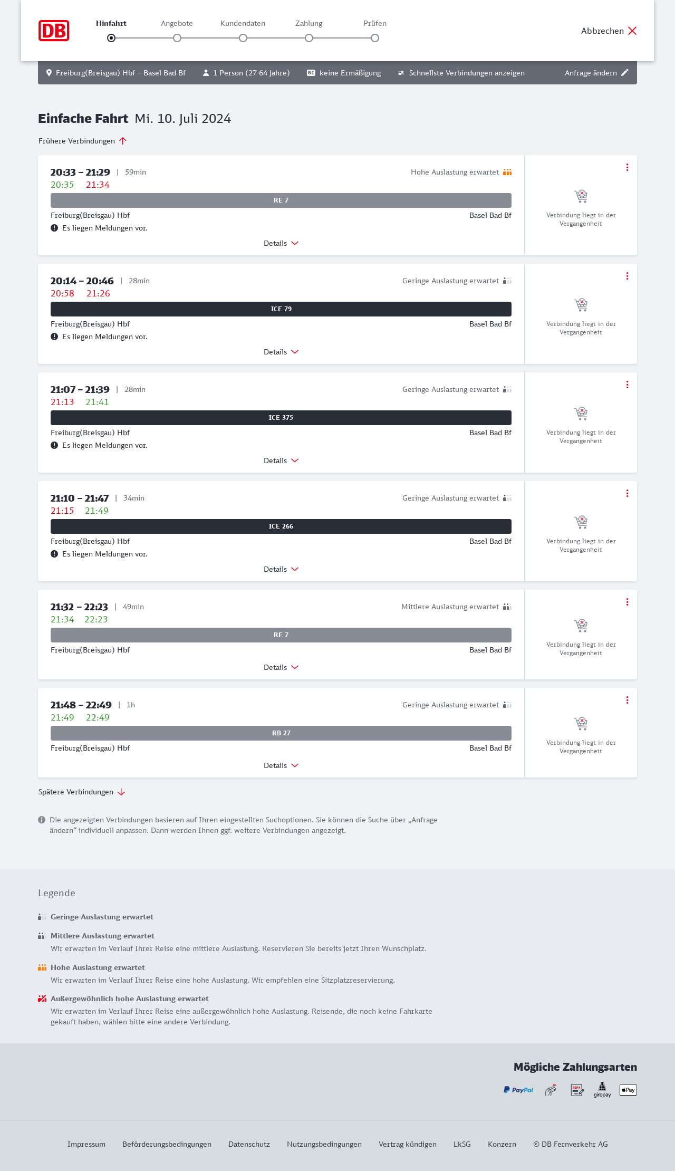Load Spätere Verbindungen
The height and width of the screenshot is (1171, 675).
(x=82, y=792)
